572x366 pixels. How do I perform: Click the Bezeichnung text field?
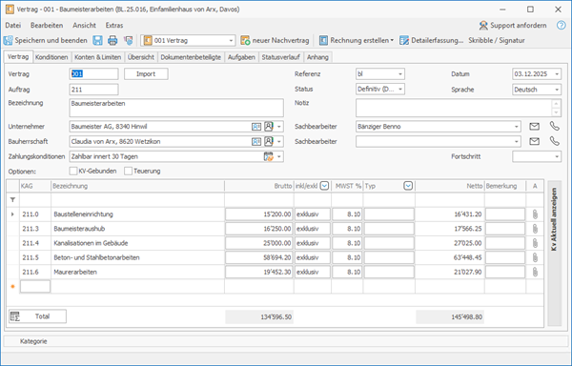click(176, 108)
